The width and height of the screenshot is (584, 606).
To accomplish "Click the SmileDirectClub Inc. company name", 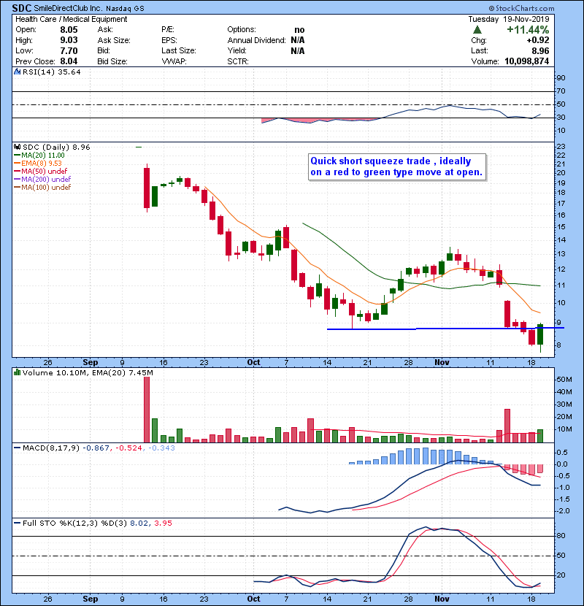I will [x=68, y=9].
